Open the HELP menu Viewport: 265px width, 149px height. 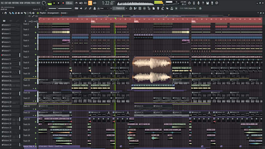[x=38, y=3]
